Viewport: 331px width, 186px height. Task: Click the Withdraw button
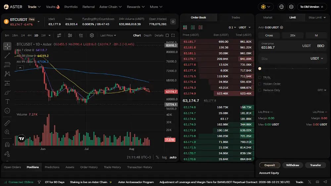pyautogui.click(x=293, y=165)
